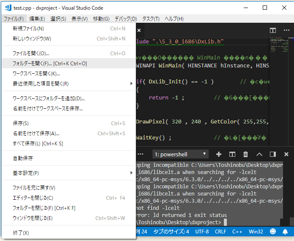Open the 1: powershell terminal dropdown
This screenshot has height=241, width=294.
(180, 154)
